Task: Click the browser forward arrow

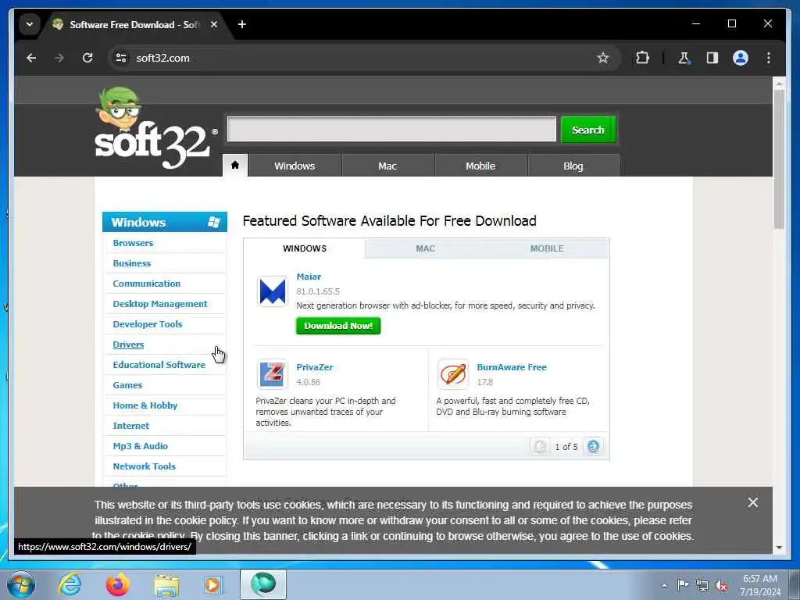Action: [x=59, y=58]
